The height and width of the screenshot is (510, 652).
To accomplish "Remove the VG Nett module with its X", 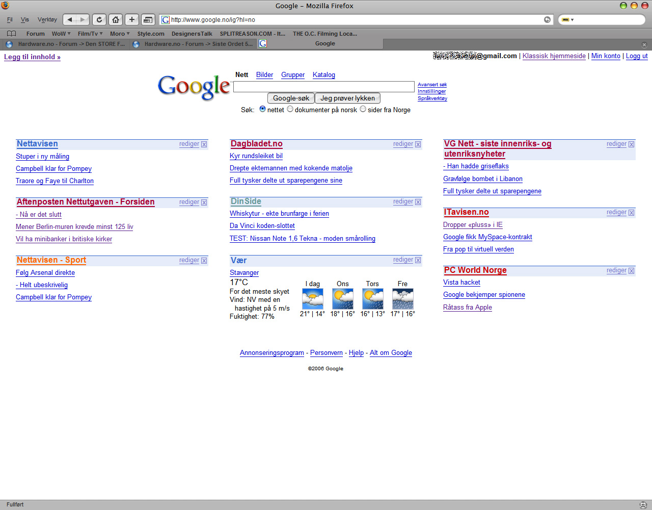I will point(632,144).
